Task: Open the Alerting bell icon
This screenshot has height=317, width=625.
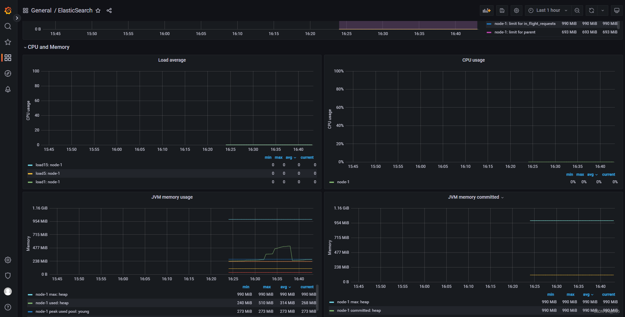Action: [x=8, y=89]
